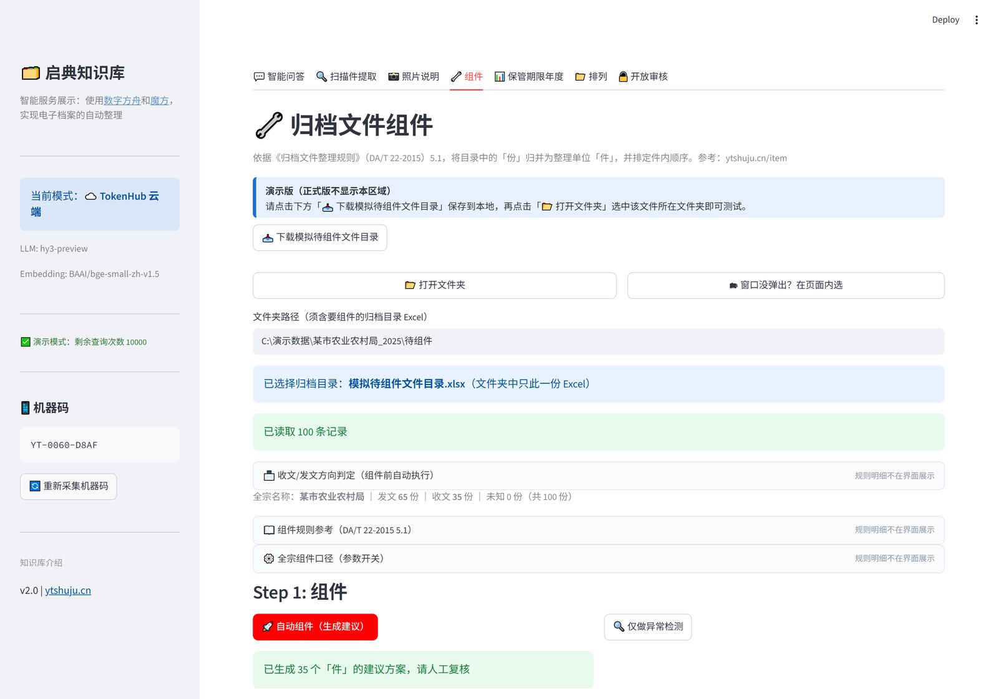Open the three-dot menu next to Deploy

[x=977, y=20]
